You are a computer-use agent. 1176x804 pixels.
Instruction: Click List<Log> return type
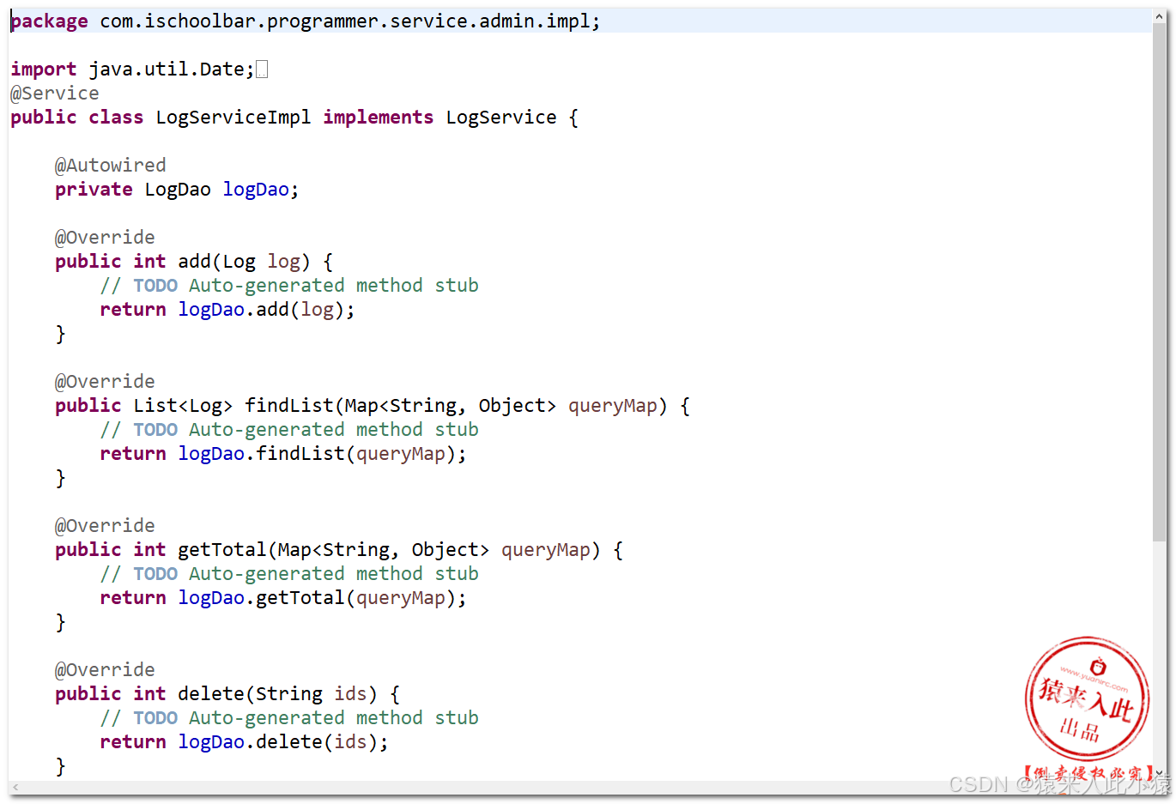tap(183, 406)
